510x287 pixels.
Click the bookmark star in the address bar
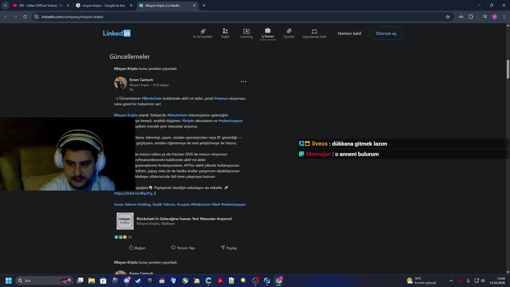coord(448,17)
